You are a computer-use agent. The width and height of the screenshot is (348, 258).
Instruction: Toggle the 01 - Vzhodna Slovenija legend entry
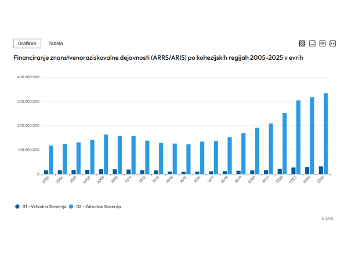[41, 206]
